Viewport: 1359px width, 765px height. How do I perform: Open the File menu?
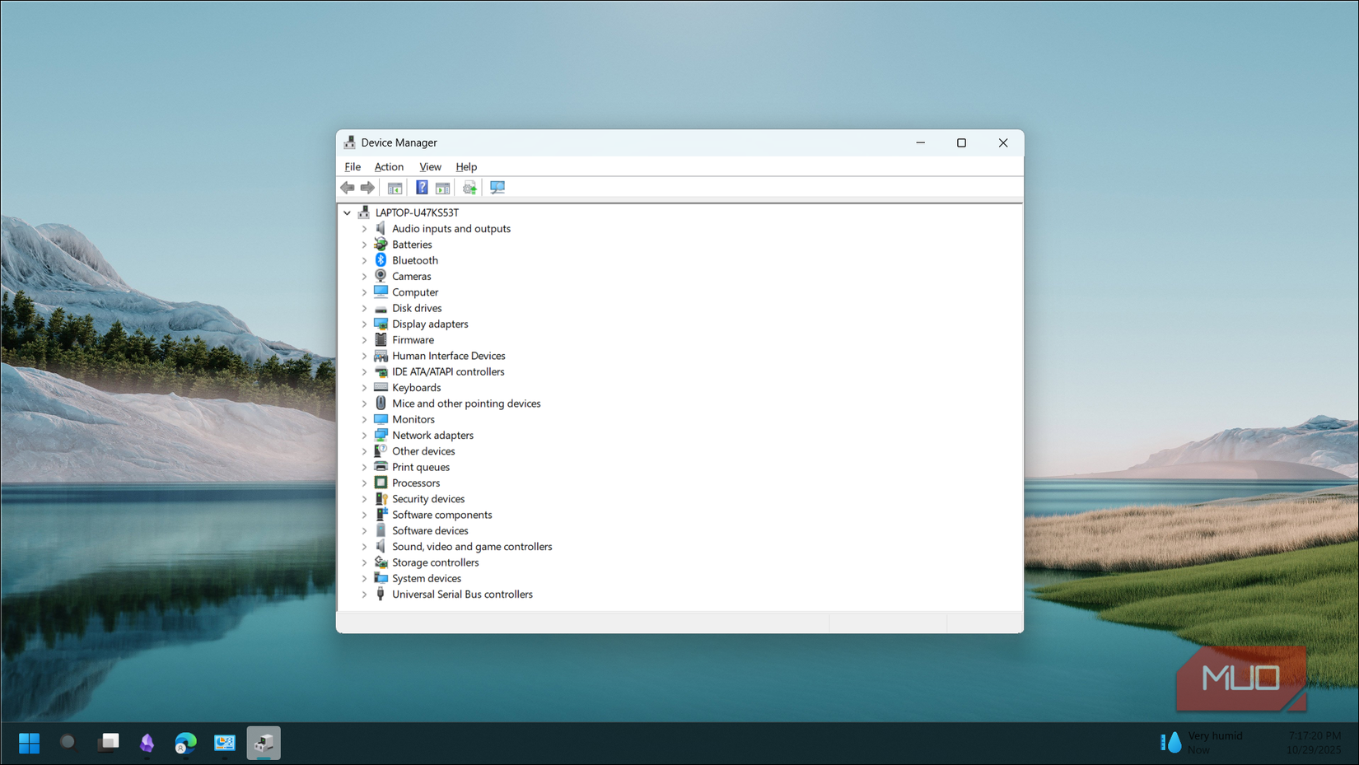point(352,166)
